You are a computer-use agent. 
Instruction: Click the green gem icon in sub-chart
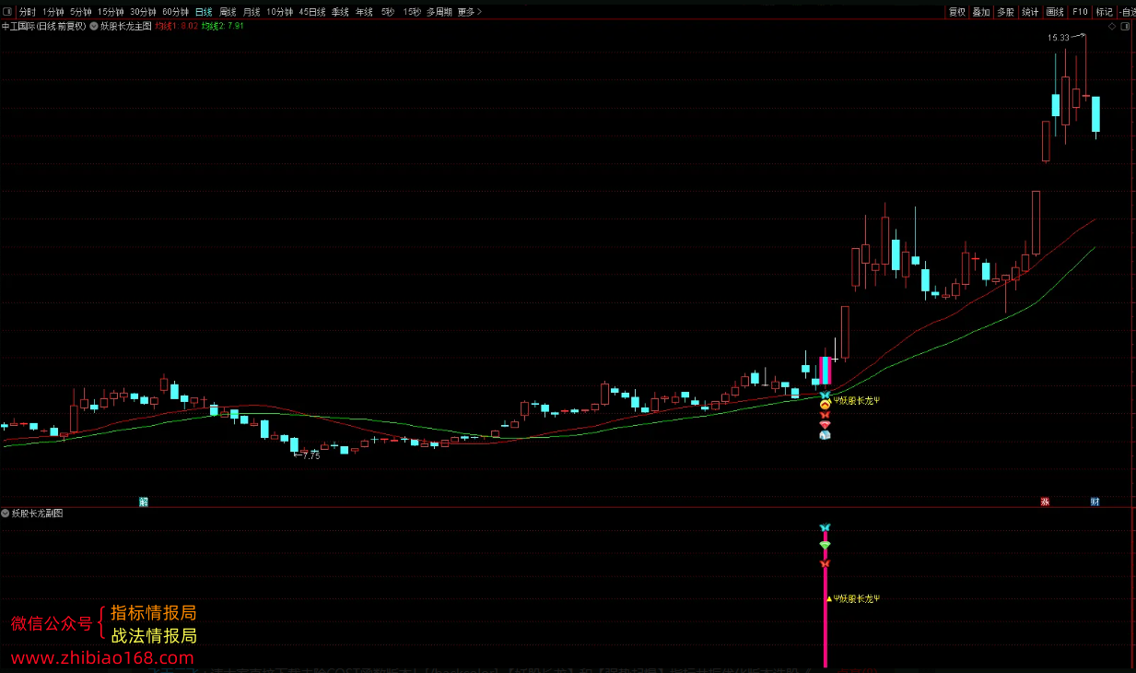pos(826,545)
